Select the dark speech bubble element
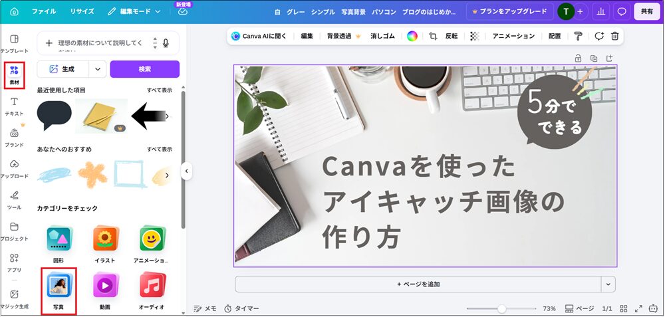 pyautogui.click(x=55, y=115)
